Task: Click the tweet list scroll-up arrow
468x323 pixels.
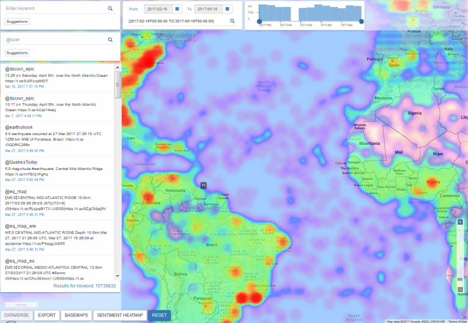Action: click(117, 68)
